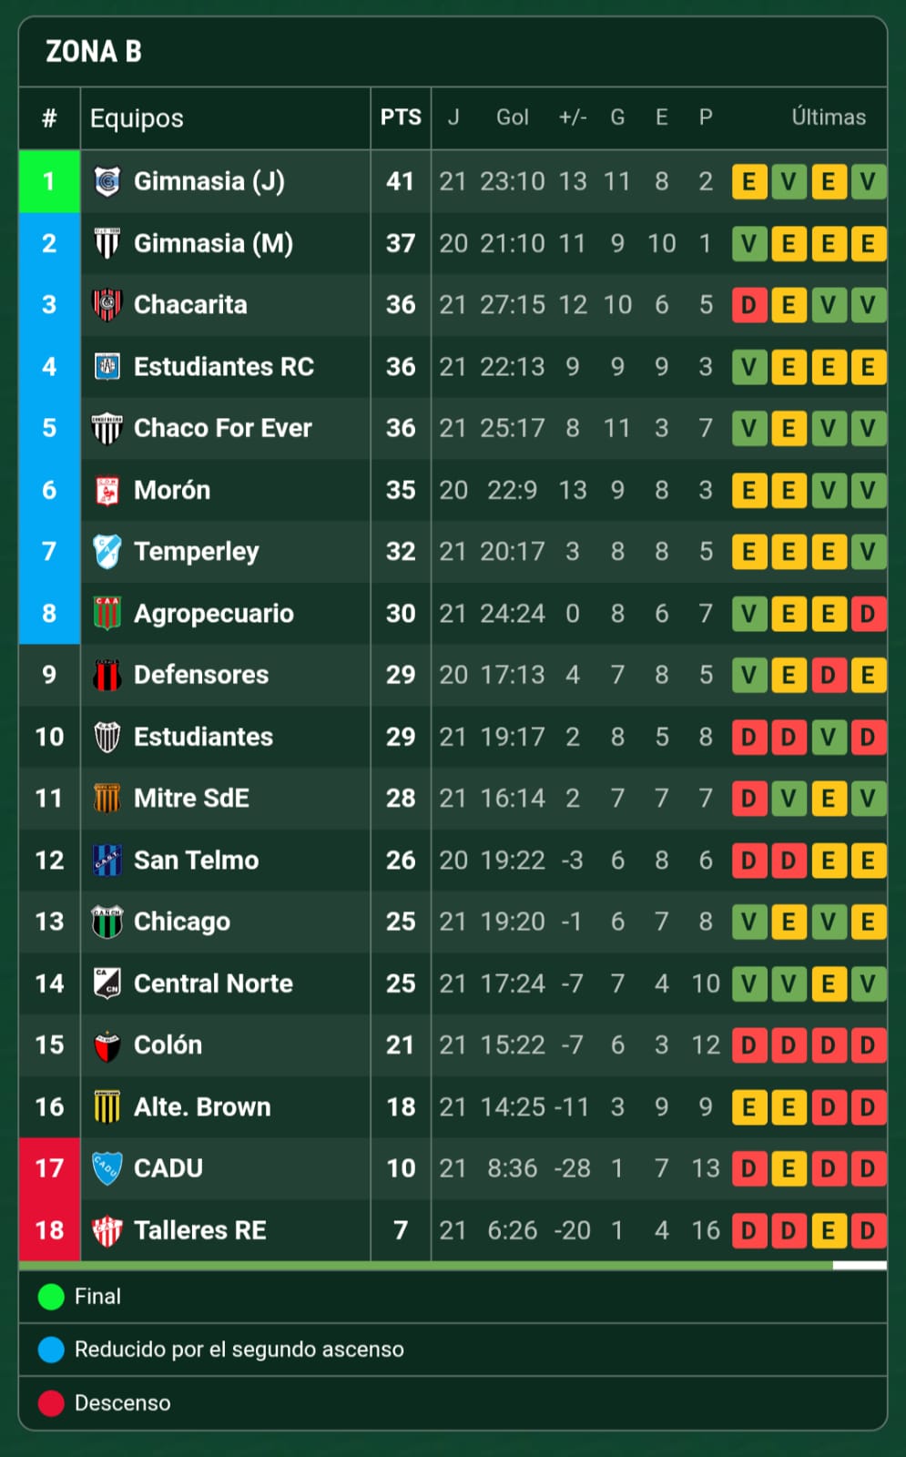Image resolution: width=906 pixels, height=1457 pixels.
Task: Tap the Colón team crest
Action: (107, 1045)
